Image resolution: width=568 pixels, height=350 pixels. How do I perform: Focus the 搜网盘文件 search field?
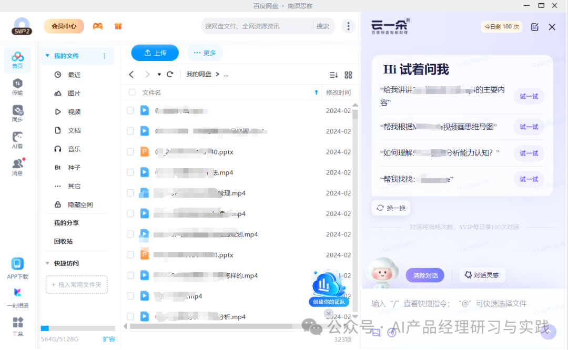click(x=257, y=26)
